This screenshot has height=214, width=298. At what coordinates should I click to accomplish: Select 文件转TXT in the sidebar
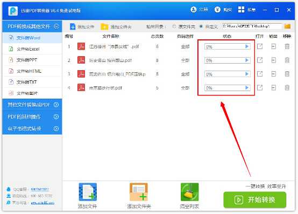32,82
